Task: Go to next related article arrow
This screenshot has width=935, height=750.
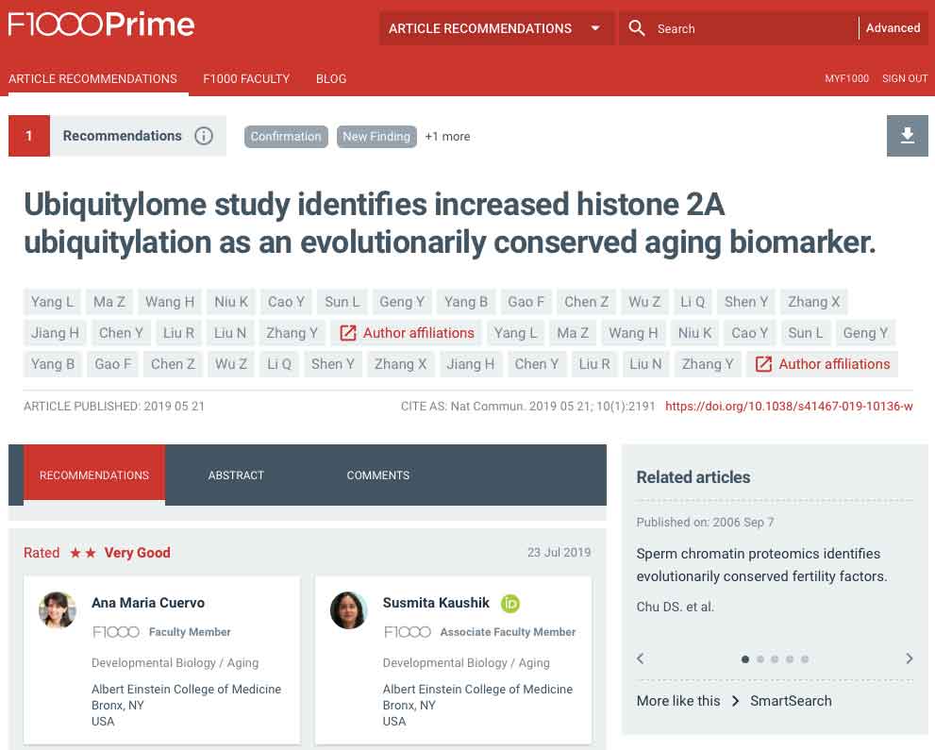Action: pos(909,658)
